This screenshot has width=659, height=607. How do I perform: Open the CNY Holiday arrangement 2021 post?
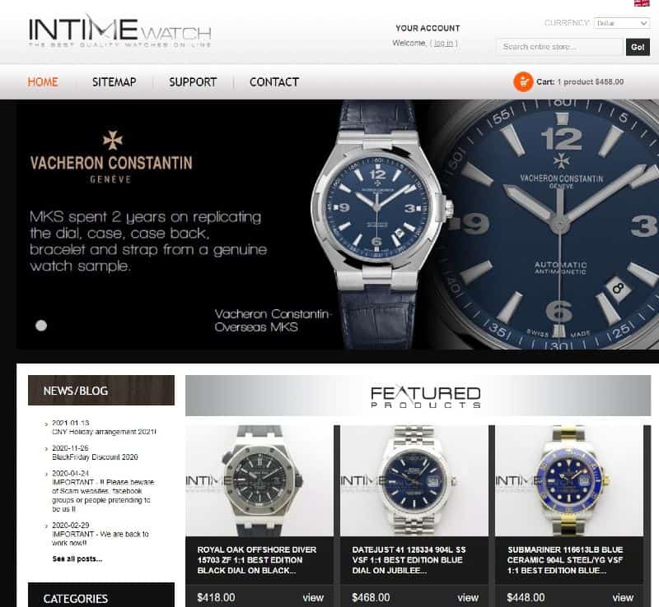point(105,432)
